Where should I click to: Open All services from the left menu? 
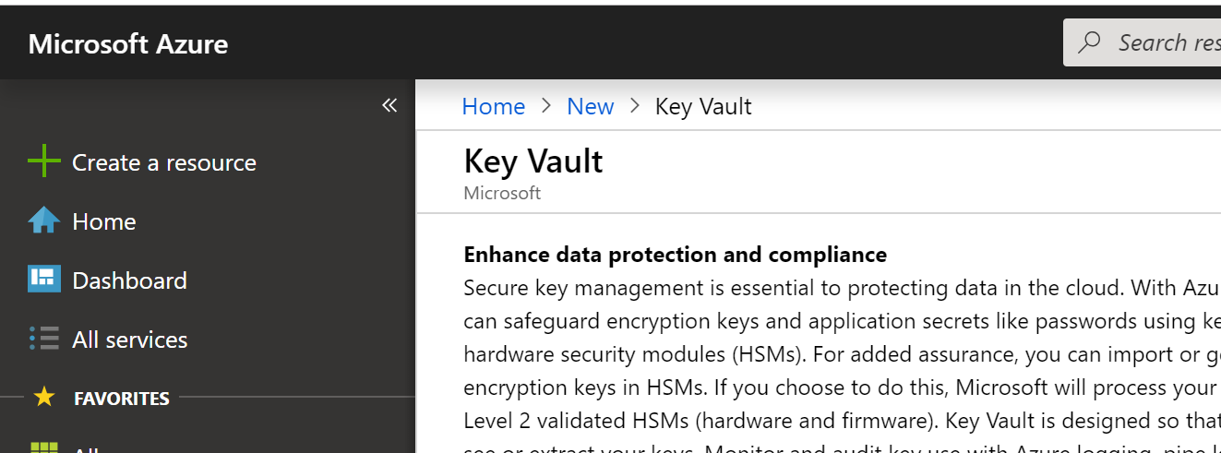tap(129, 340)
